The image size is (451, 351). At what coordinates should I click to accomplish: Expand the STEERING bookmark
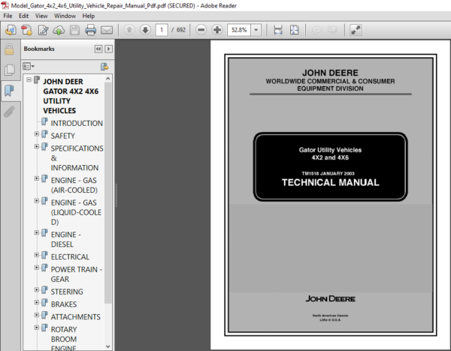[x=37, y=289]
